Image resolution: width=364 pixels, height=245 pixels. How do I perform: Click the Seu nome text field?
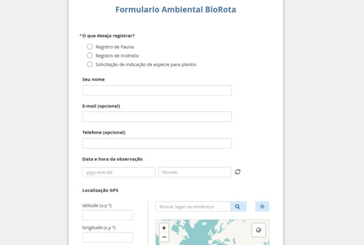point(157,91)
